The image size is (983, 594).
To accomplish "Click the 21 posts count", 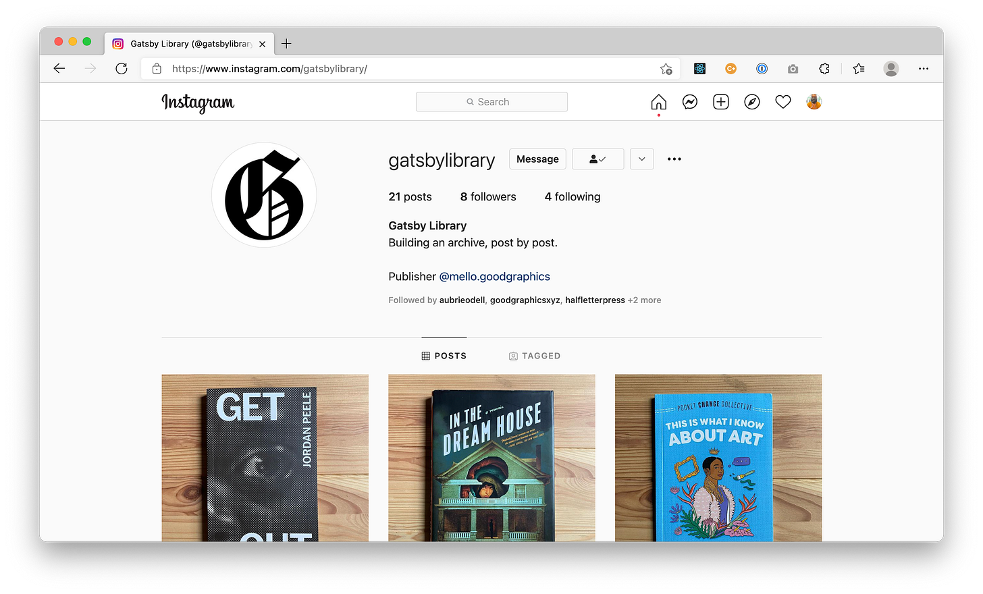I will pos(410,196).
